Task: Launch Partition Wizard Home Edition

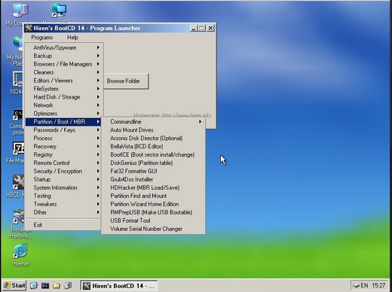Action: point(153,204)
